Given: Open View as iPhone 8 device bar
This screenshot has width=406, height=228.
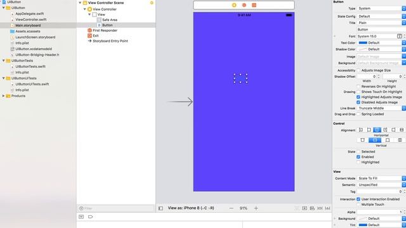Looking at the screenshot, I should pos(191,208).
